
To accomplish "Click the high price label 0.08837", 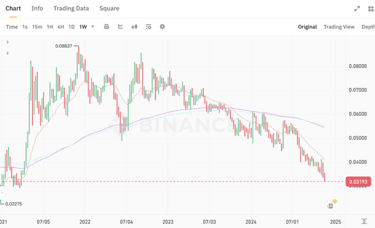I will tap(63, 46).
